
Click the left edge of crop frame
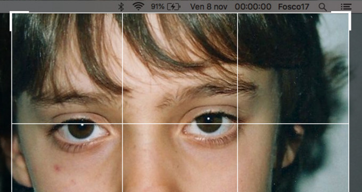pyautogui.click(x=12, y=102)
